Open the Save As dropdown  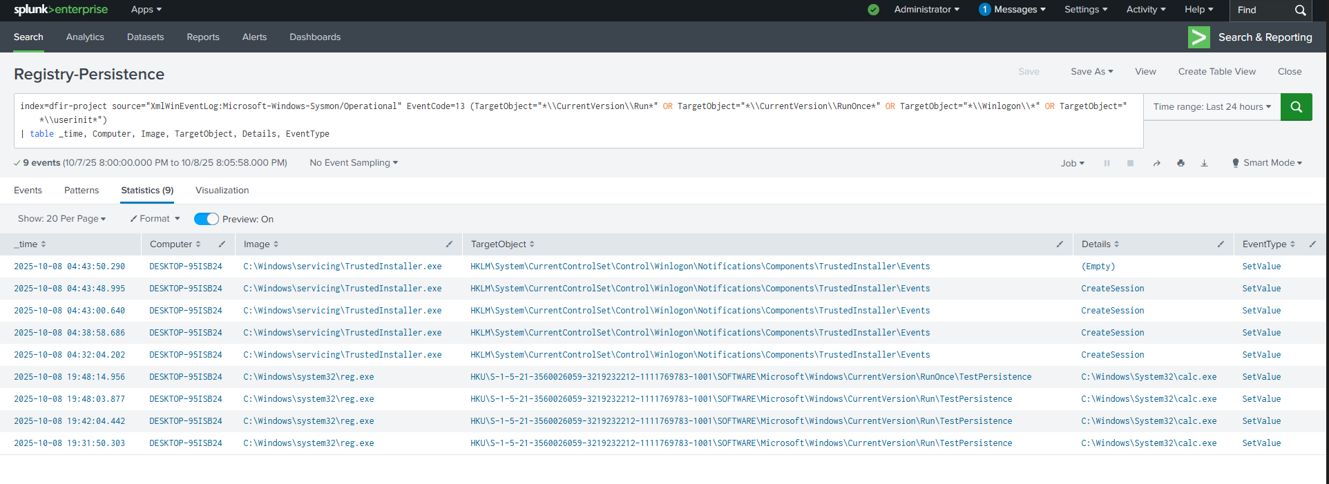(1092, 72)
